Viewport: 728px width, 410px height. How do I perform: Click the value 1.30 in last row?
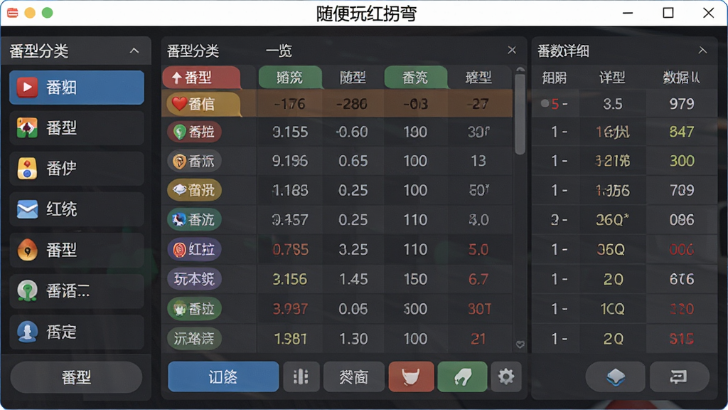353,339
